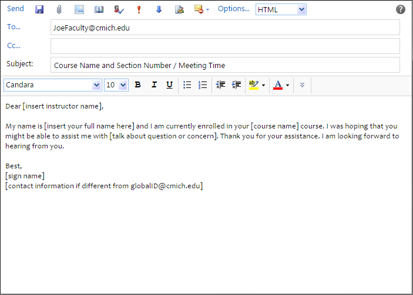
Task: Click the To... recipient picker link
Action: pyautogui.click(x=14, y=27)
